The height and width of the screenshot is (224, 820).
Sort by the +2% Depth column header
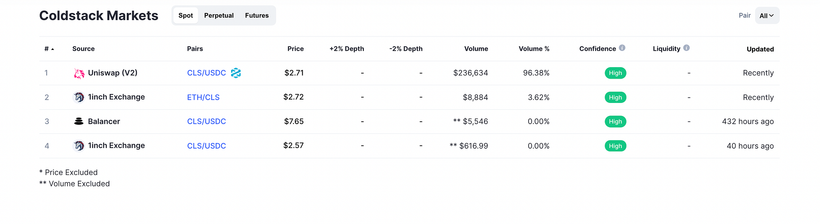pos(347,49)
